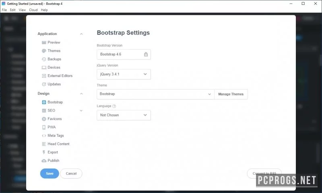Click the Devices laptop icon
The image size is (322, 193).
[44, 67]
